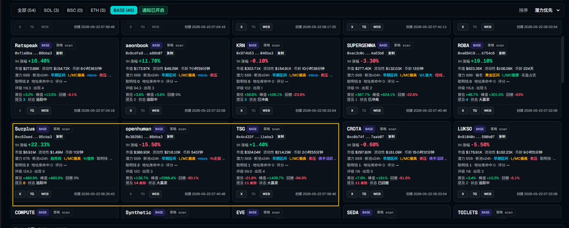
Task: Visit the WEB link on ROBA card
Action: 487,110
